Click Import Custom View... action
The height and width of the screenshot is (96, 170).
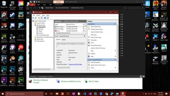click(x=97, y=32)
